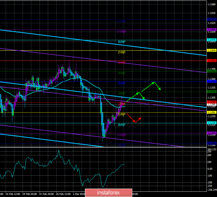Click the blue [4/8]P Murray level label
The width and height of the screenshot is (217, 197).
tap(122, 84)
